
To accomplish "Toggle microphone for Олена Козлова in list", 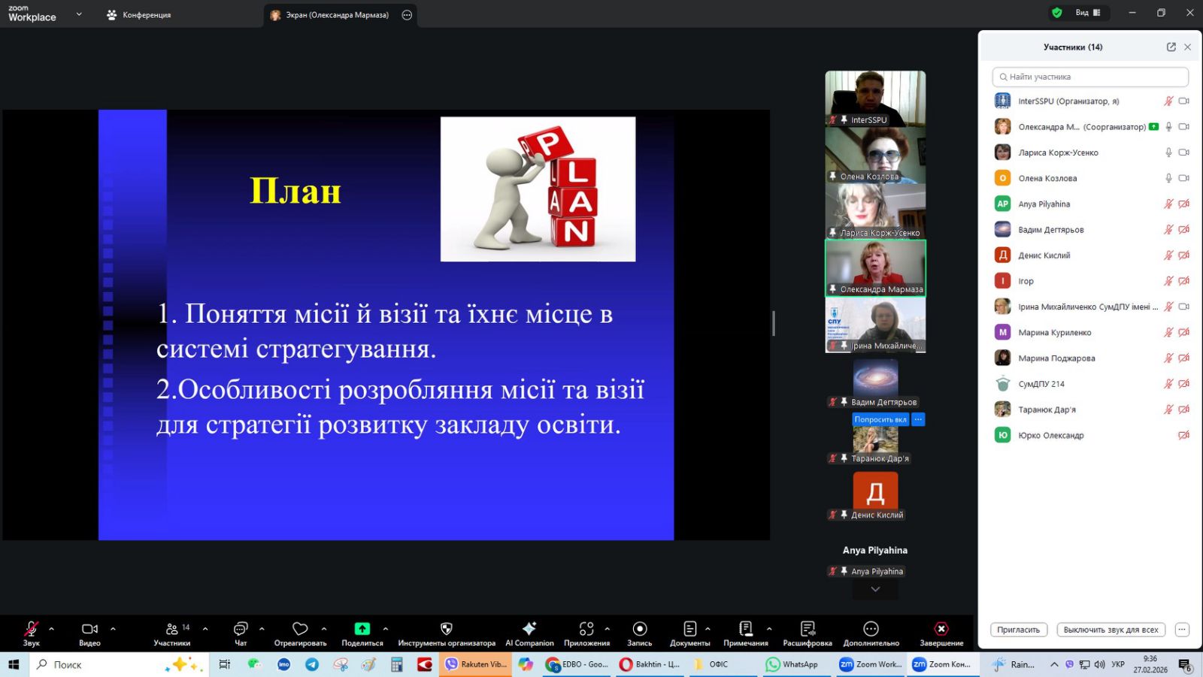I will point(1168,178).
